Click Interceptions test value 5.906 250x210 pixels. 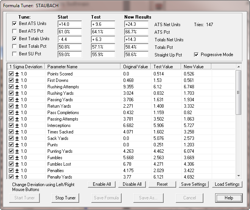pos(159,125)
